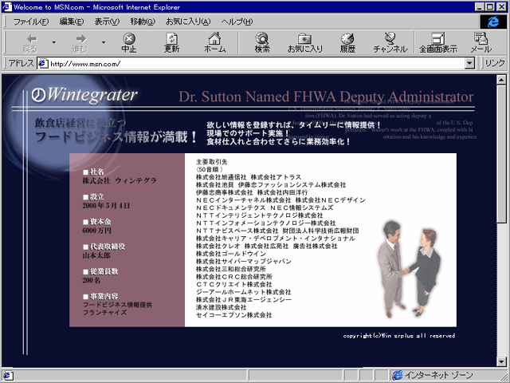
Task: Expand the Back button history dropdown arrow
Action: [53, 42]
